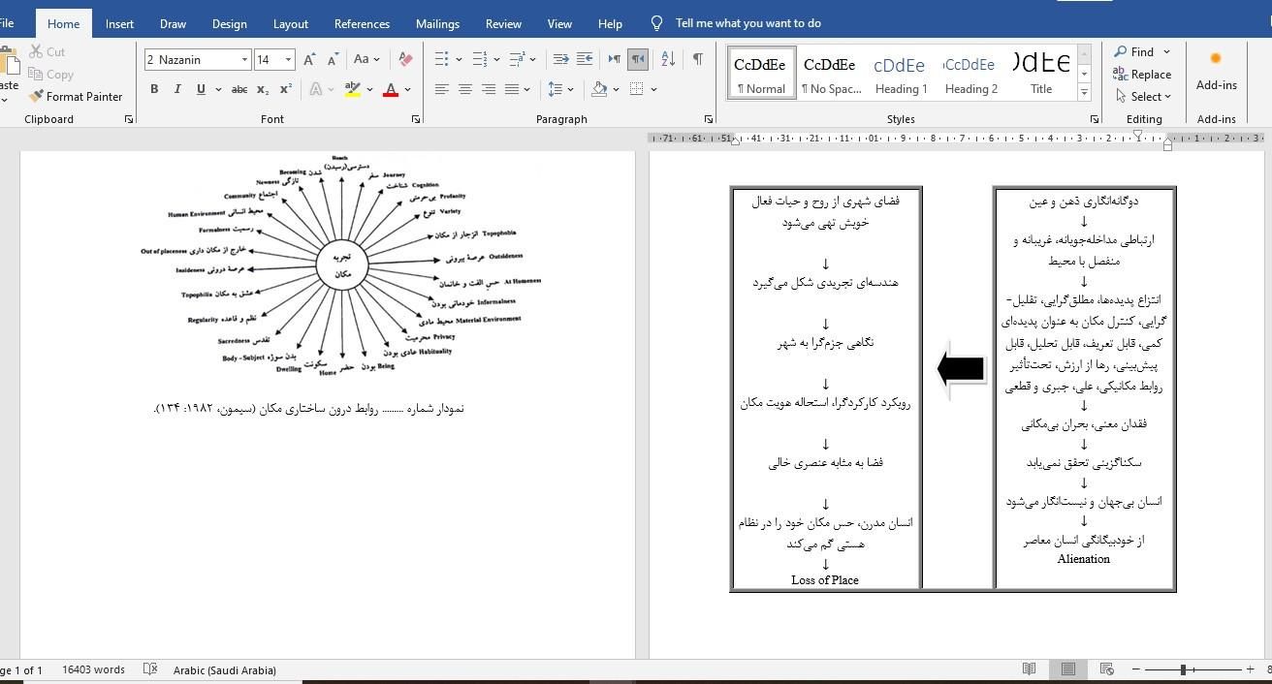This screenshot has height=684, width=1272.
Task: Open the font name dropdown
Action: click(x=244, y=60)
